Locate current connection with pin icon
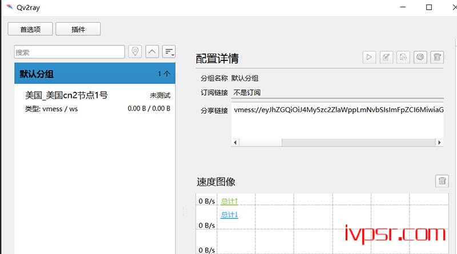This screenshot has width=457, height=254. (135, 52)
